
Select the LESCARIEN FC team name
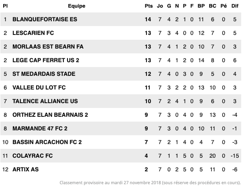tap(33, 33)
